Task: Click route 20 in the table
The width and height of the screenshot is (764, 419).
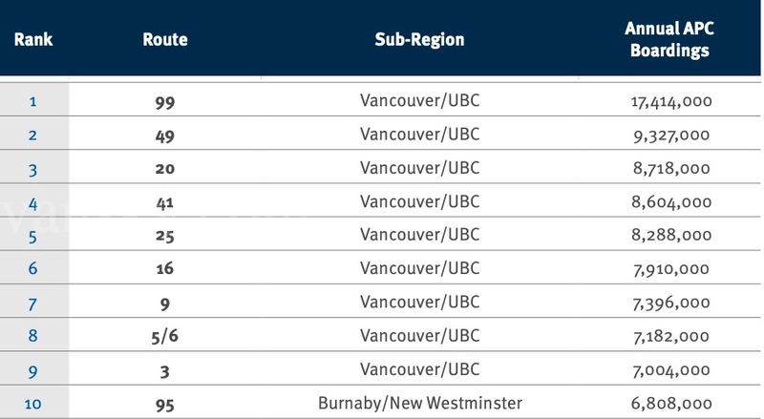Action: pos(165,169)
